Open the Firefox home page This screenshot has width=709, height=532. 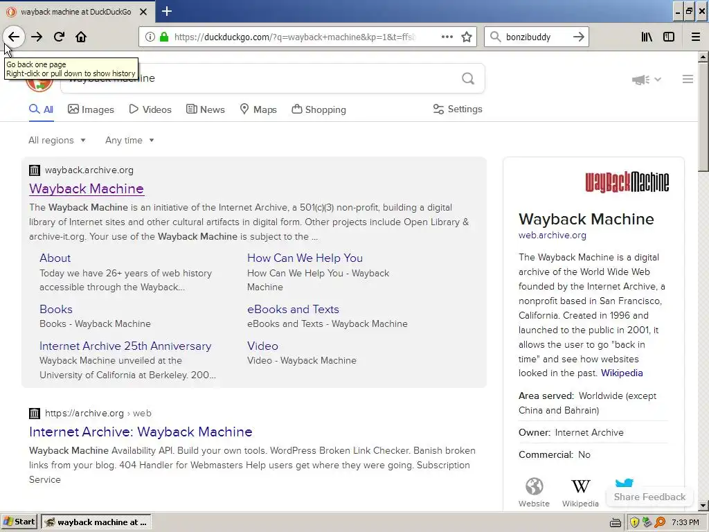tap(81, 37)
